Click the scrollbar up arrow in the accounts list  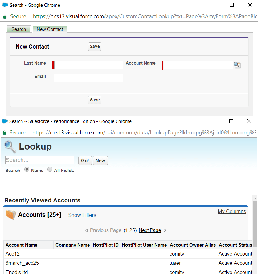coord(255,198)
